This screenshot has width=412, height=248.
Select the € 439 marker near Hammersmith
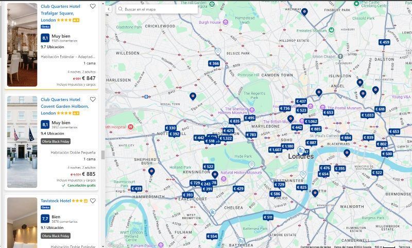tap(136, 189)
